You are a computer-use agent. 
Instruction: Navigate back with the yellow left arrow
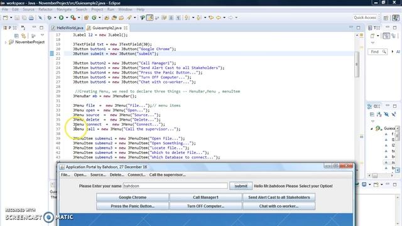219,18
